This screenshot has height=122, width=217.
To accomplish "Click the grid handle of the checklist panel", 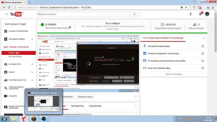I will coord(204,38).
